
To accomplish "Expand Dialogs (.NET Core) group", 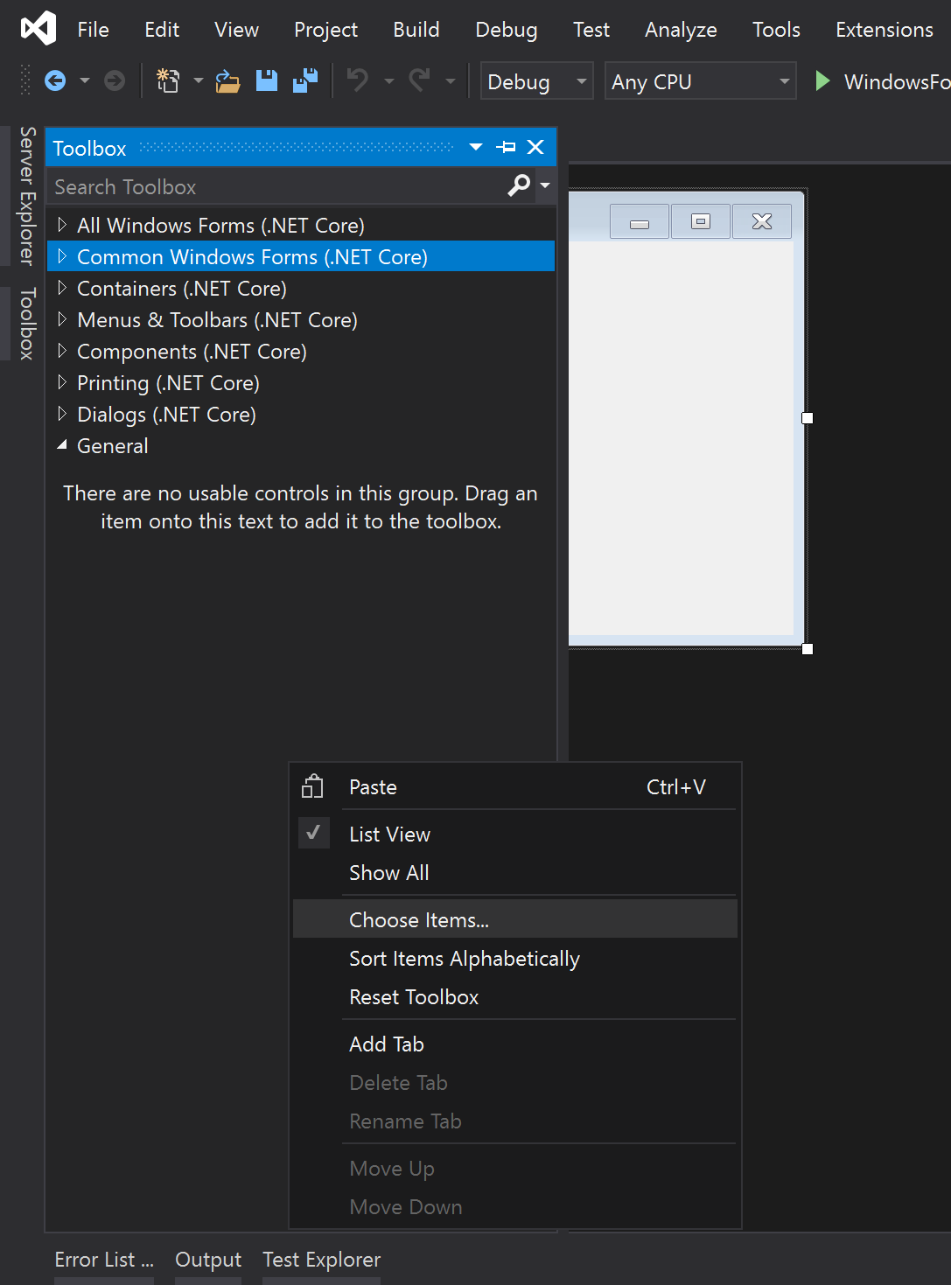I will tap(62, 413).
